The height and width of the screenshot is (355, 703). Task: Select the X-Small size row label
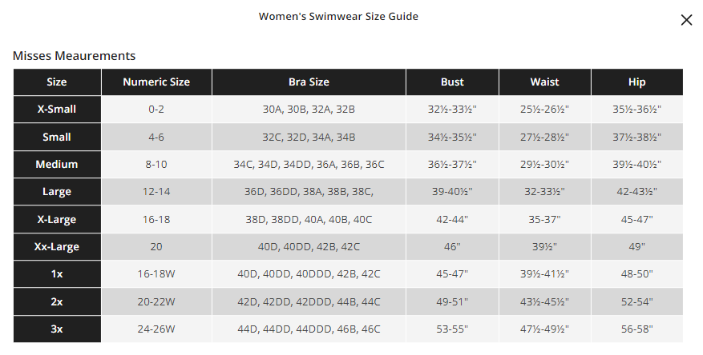coord(57,110)
